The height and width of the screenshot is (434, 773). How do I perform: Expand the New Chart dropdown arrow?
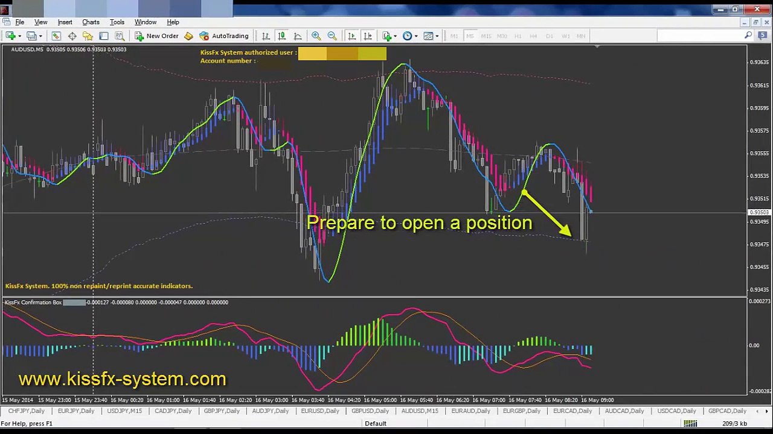coord(19,36)
